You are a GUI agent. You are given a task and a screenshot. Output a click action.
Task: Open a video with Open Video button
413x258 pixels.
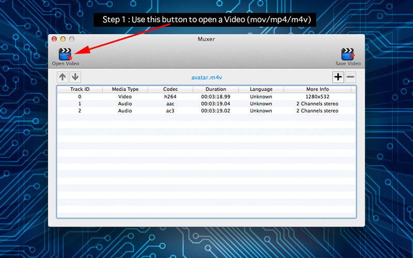(65, 57)
